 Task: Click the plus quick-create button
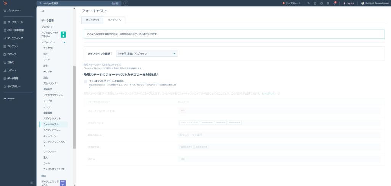(126, 3)
